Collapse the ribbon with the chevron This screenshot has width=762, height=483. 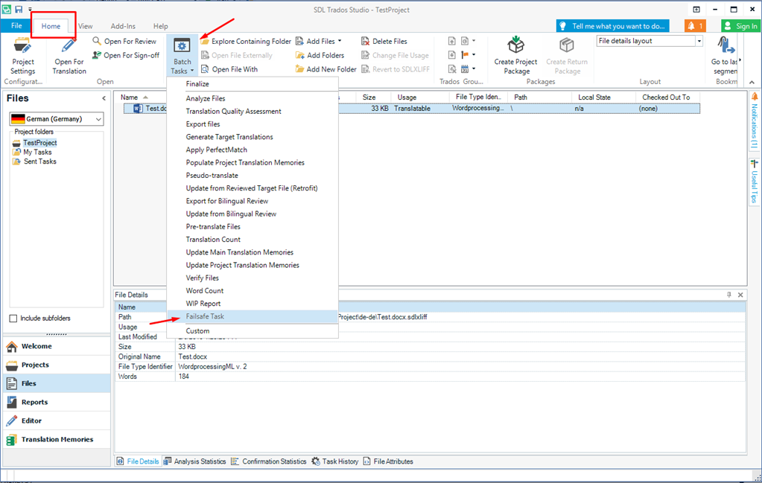coord(752,82)
